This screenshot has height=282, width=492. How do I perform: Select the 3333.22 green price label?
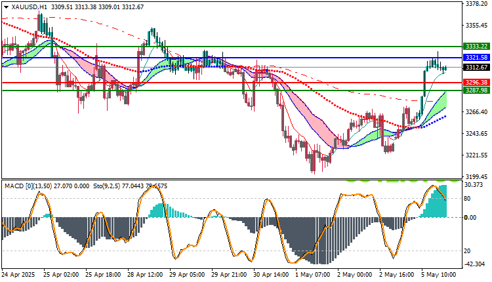476,47
